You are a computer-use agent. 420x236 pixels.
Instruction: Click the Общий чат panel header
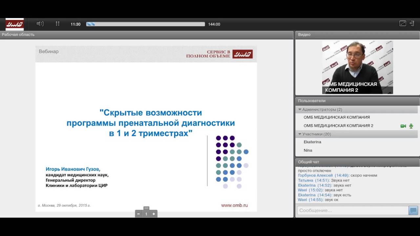357,162
